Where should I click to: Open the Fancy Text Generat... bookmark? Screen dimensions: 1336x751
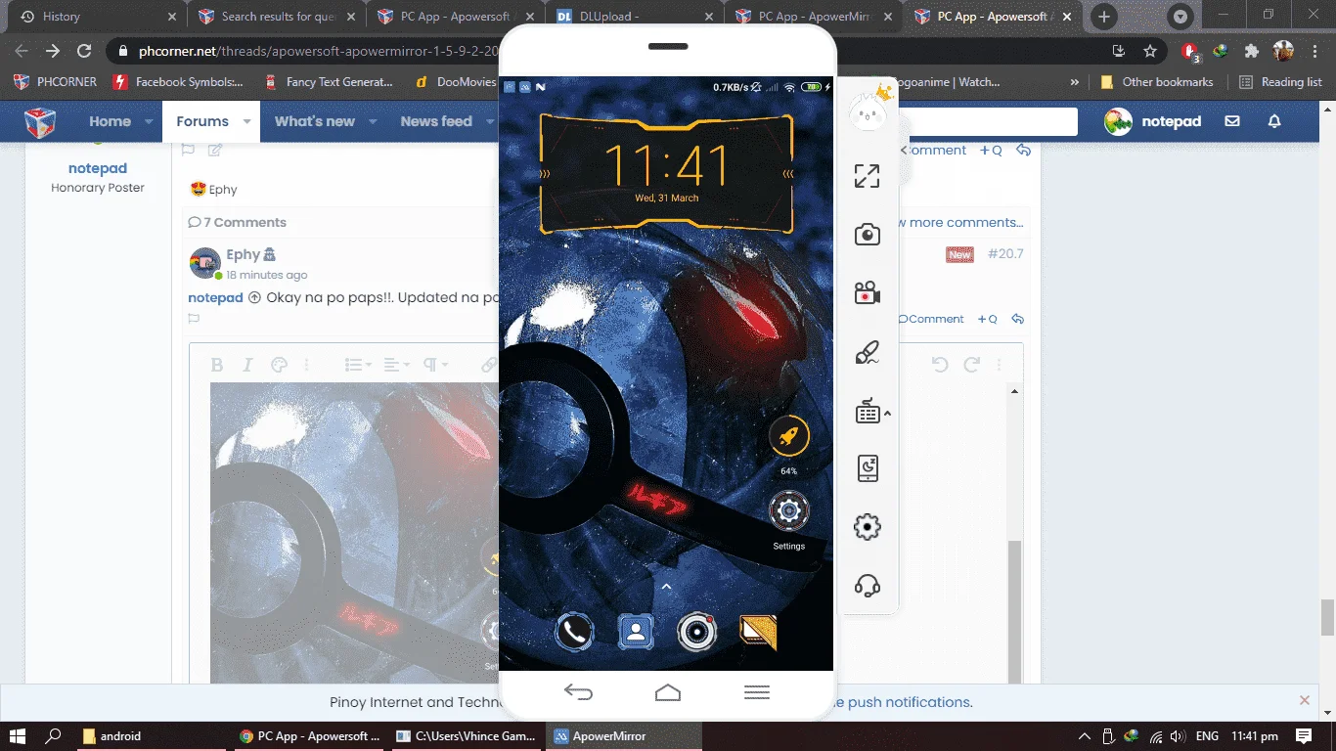pyautogui.click(x=329, y=82)
